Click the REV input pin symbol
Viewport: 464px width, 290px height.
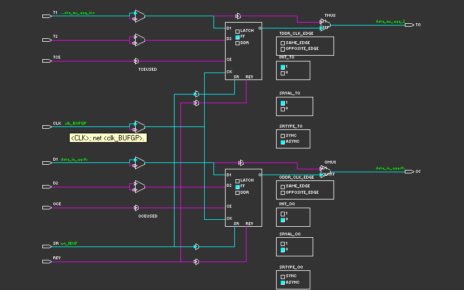coord(47,260)
